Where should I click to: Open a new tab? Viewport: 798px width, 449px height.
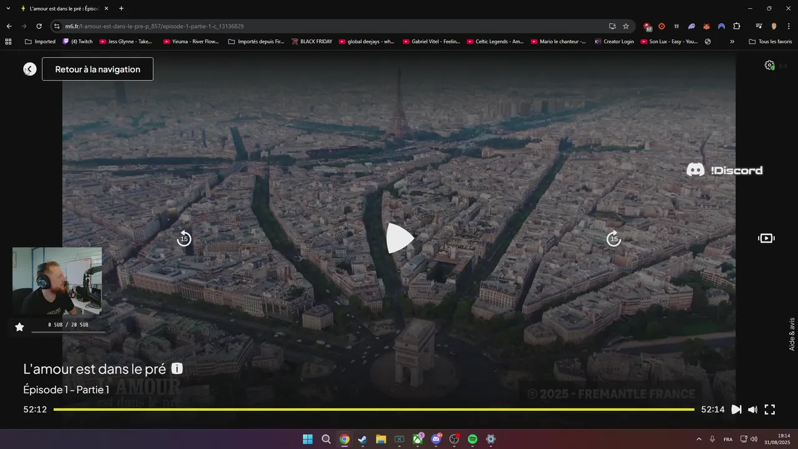coord(121,9)
